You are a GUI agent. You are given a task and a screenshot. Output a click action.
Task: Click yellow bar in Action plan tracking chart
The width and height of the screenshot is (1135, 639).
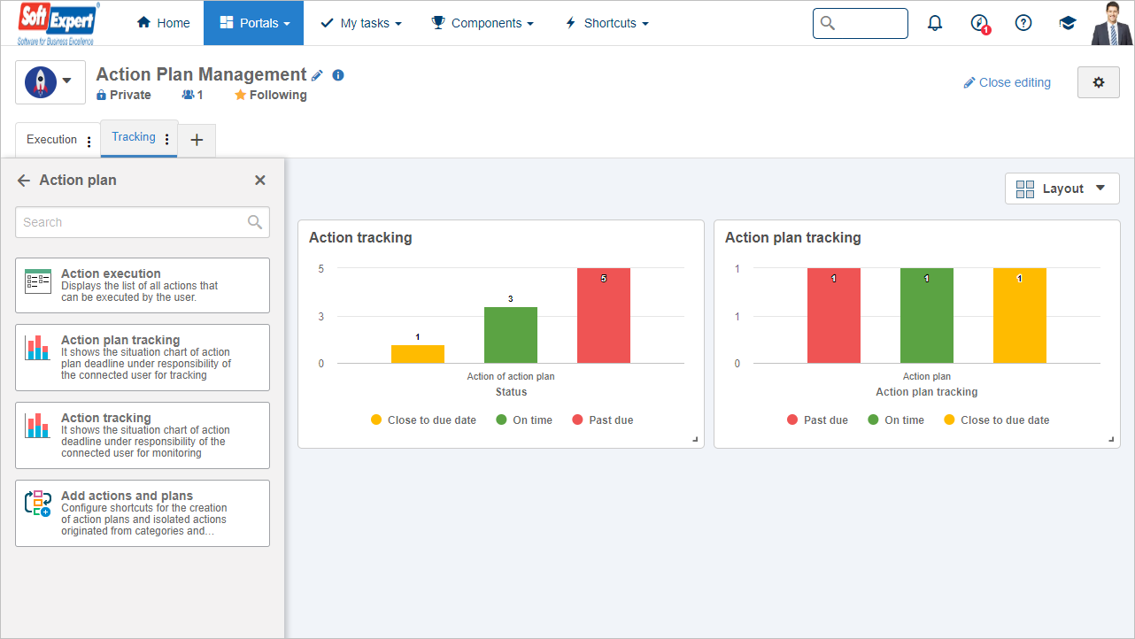click(x=1020, y=316)
